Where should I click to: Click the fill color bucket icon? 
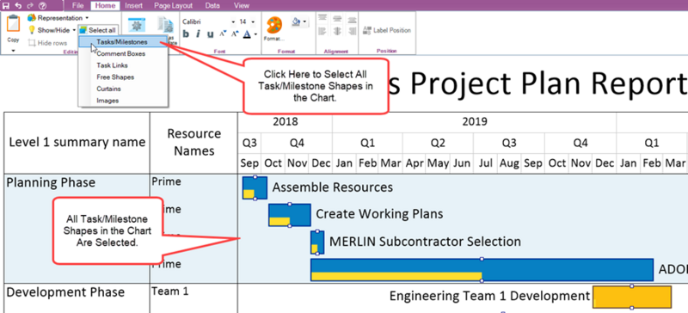click(x=296, y=21)
